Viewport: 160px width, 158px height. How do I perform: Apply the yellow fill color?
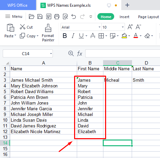pos(124,36)
